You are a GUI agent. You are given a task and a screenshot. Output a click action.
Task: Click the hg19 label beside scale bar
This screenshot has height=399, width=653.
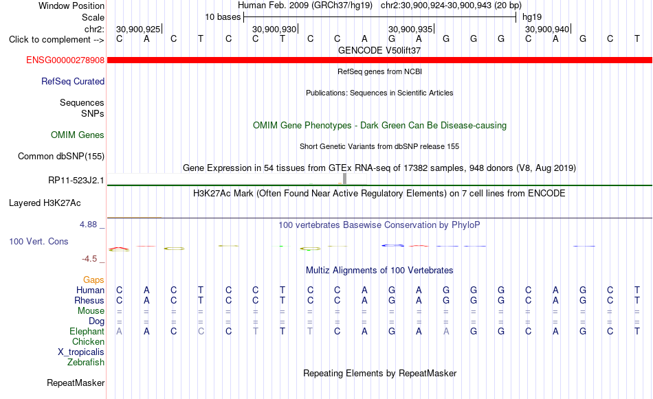[x=532, y=17]
